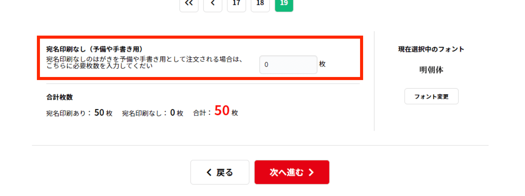Click the 宛名印刷なし count of 0
The height and width of the screenshot is (196, 525).
[x=173, y=113]
